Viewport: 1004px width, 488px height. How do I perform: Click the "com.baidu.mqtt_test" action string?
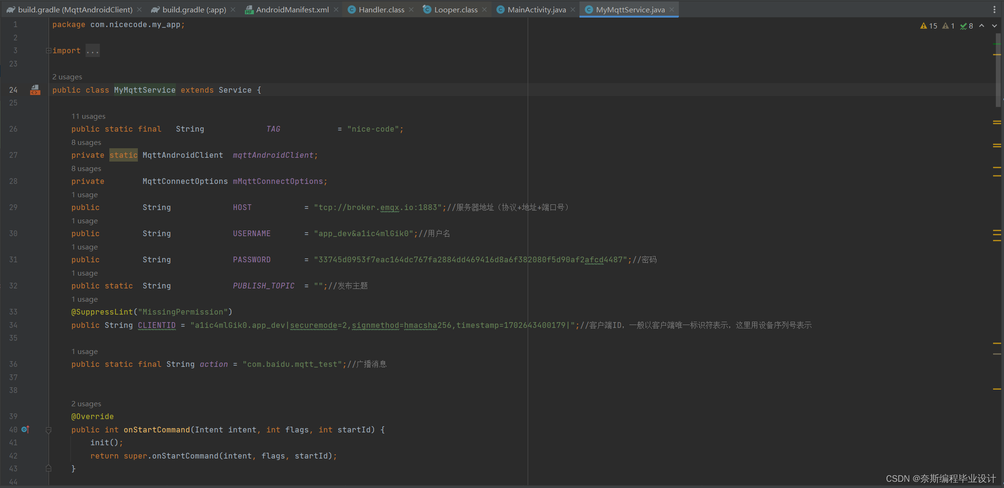tap(292, 364)
